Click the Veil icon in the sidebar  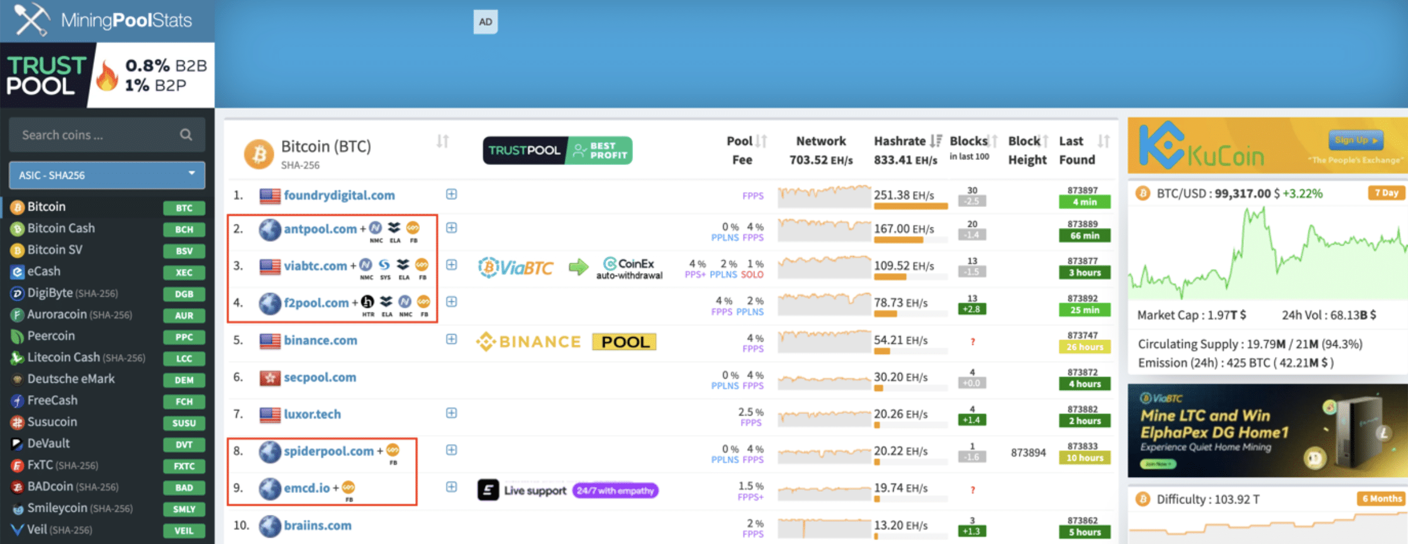click(17, 530)
